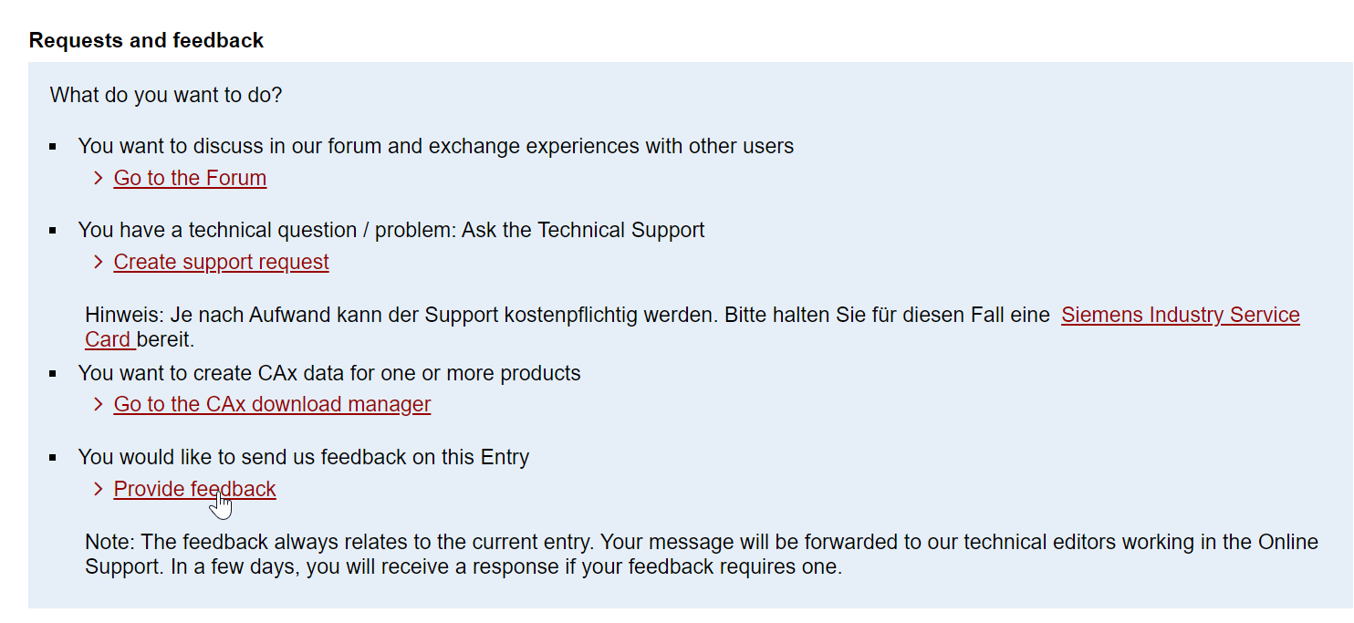Viewport: 1354px width, 623px height.
Task: Click the arrow icon before Provide feedback
Action: click(99, 489)
